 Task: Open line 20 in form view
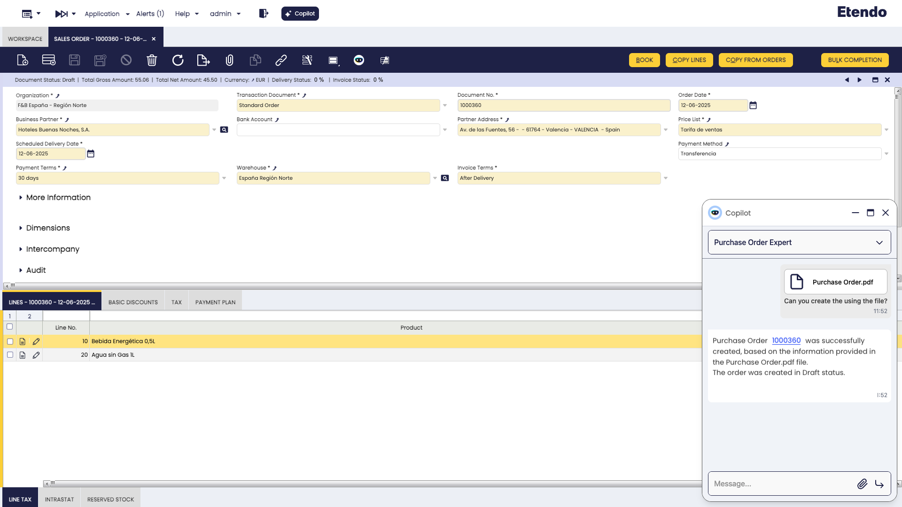[23, 355]
